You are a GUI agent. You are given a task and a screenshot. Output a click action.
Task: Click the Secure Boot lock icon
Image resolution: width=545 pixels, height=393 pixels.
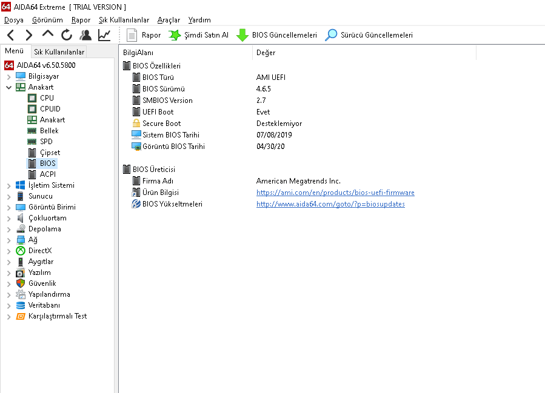tap(136, 124)
